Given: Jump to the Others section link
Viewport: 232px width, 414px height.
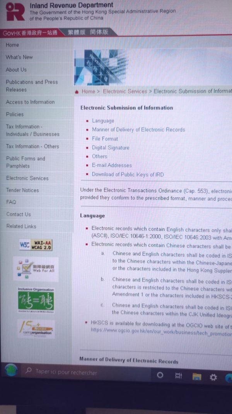Looking at the screenshot, I should (99, 156).
